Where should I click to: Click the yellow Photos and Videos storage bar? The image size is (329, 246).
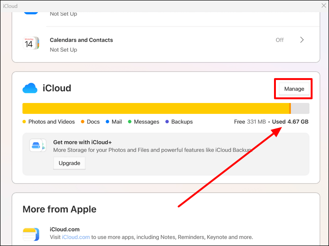[x=156, y=109]
